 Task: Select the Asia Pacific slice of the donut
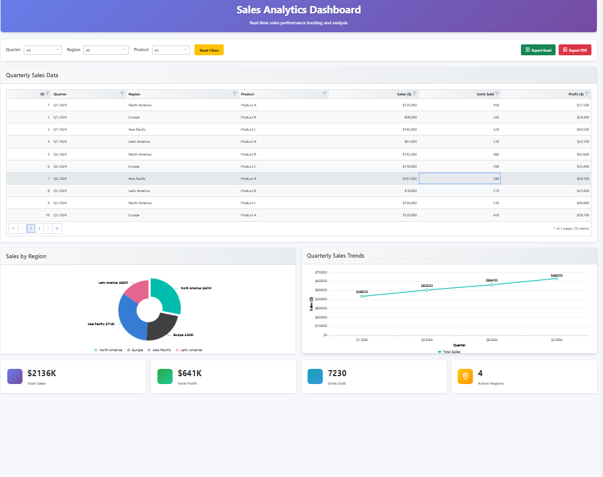(x=128, y=316)
